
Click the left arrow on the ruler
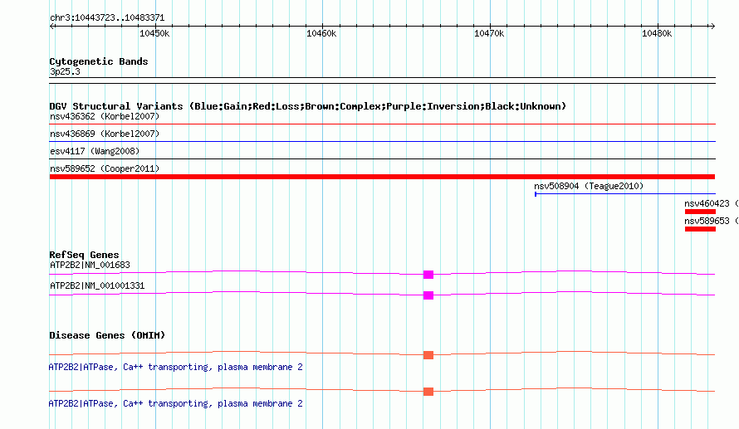pyautogui.click(x=51, y=26)
